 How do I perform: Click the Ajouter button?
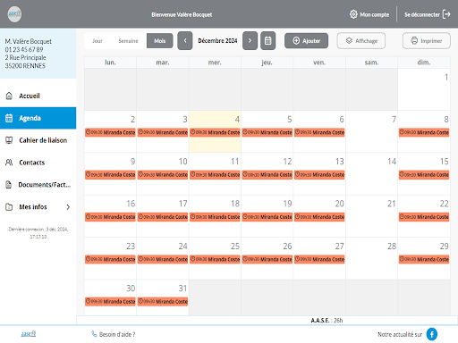306,41
